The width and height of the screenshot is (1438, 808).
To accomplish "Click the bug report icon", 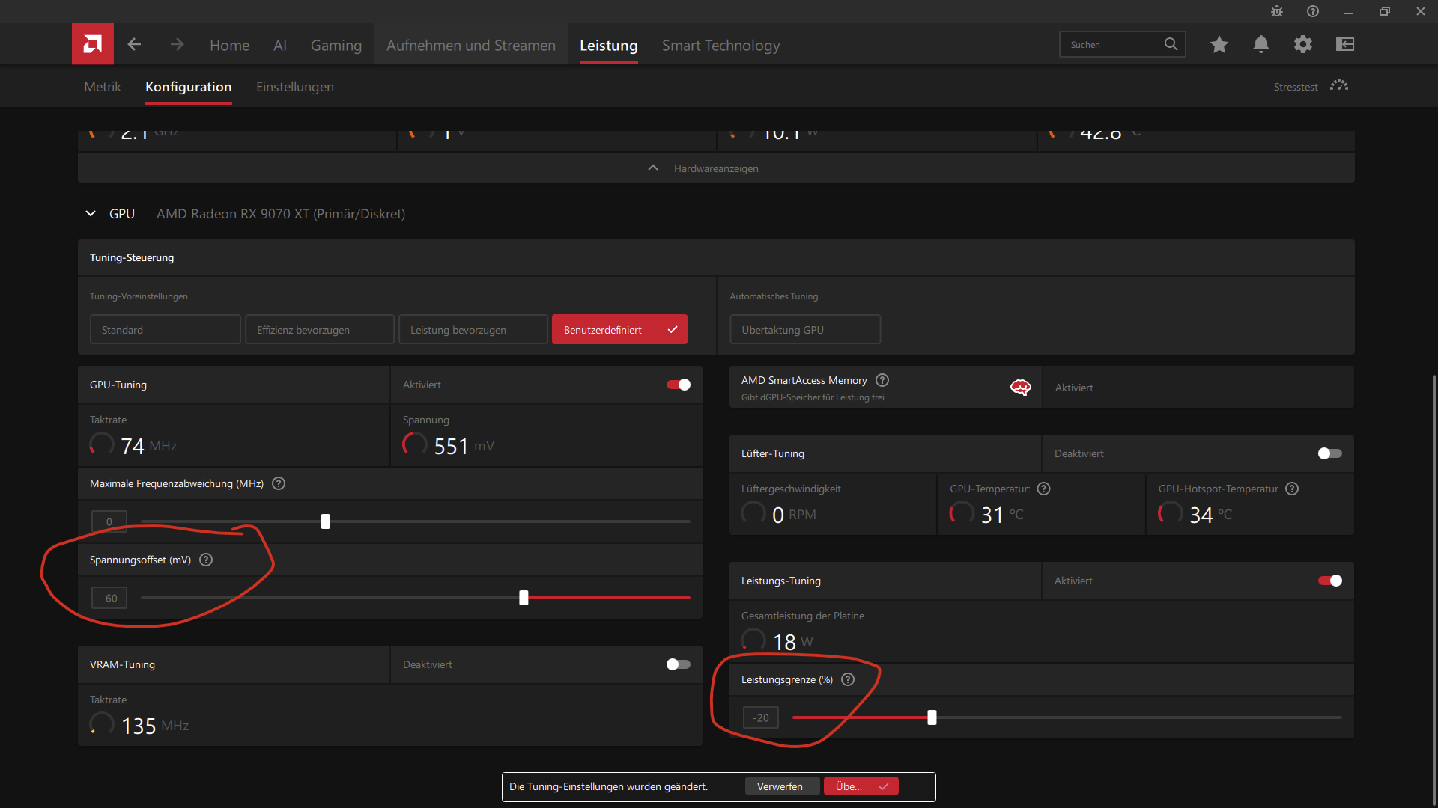I will point(1277,11).
